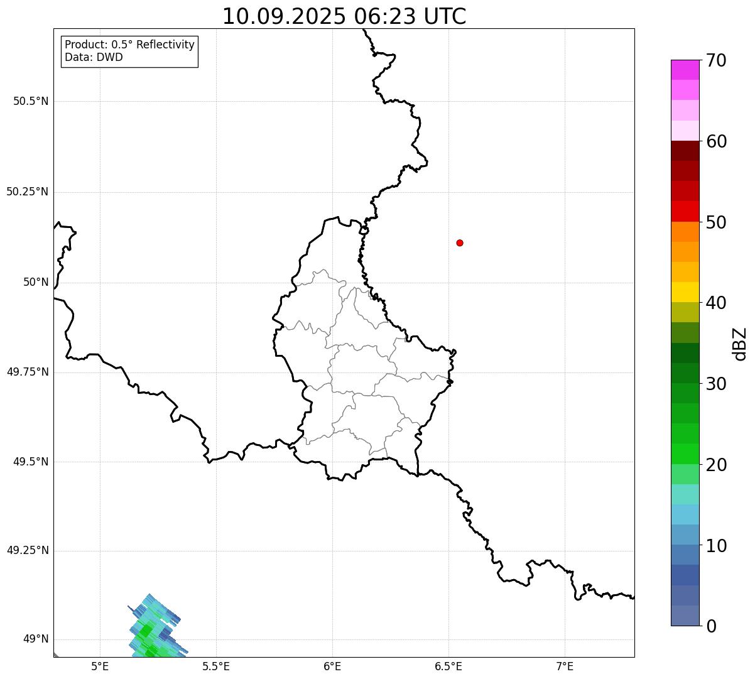Click the yellow colorbar segment at 40
Image resolution: width=755 pixels, height=679 pixels.
tap(685, 292)
